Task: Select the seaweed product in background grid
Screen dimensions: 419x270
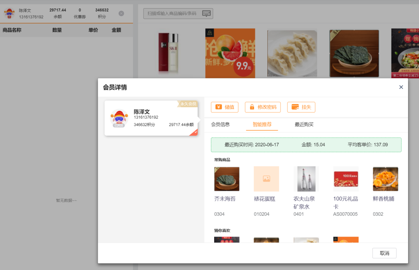Action: coord(354,53)
